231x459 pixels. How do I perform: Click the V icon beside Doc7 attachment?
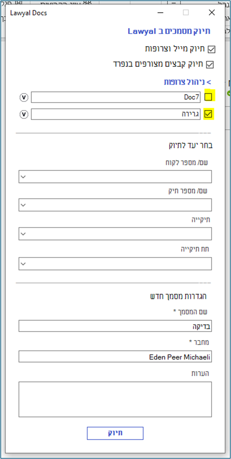click(23, 97)
